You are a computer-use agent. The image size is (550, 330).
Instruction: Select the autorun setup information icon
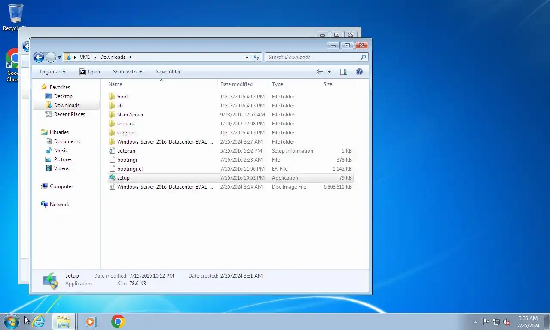[x=112, y=151]
